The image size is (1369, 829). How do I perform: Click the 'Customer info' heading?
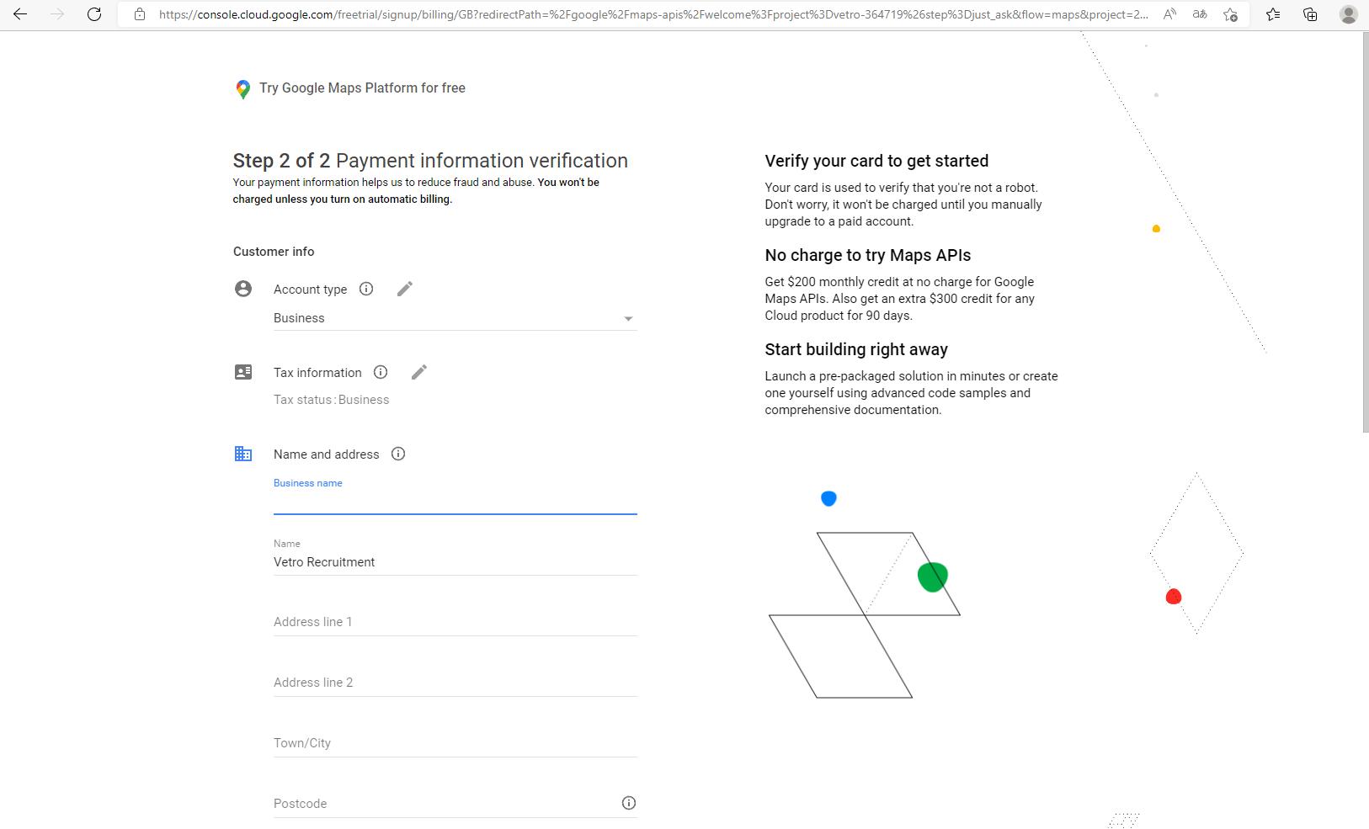274,252
